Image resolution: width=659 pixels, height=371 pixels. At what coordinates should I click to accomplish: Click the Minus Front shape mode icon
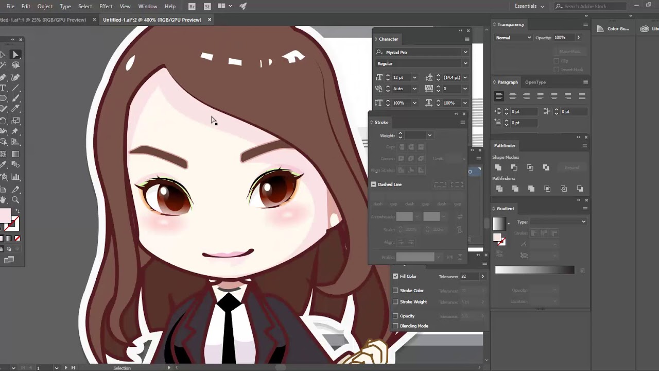click(x=514, y=167)
